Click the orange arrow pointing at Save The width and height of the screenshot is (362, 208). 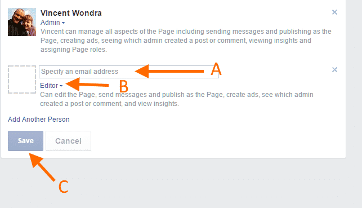tap(42, 167)
